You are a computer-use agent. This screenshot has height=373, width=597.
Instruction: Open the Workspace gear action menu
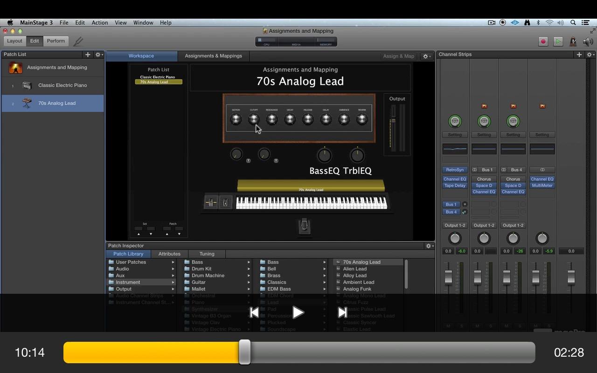(x=427, y=56)
